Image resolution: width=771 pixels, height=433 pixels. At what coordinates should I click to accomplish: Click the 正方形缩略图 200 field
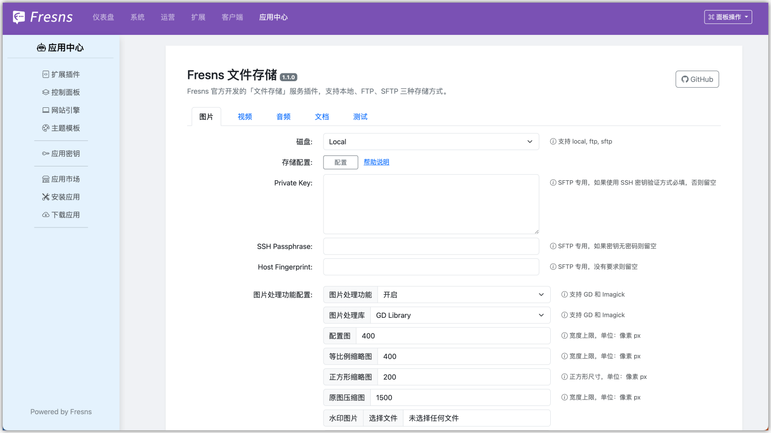coord(464,377)
